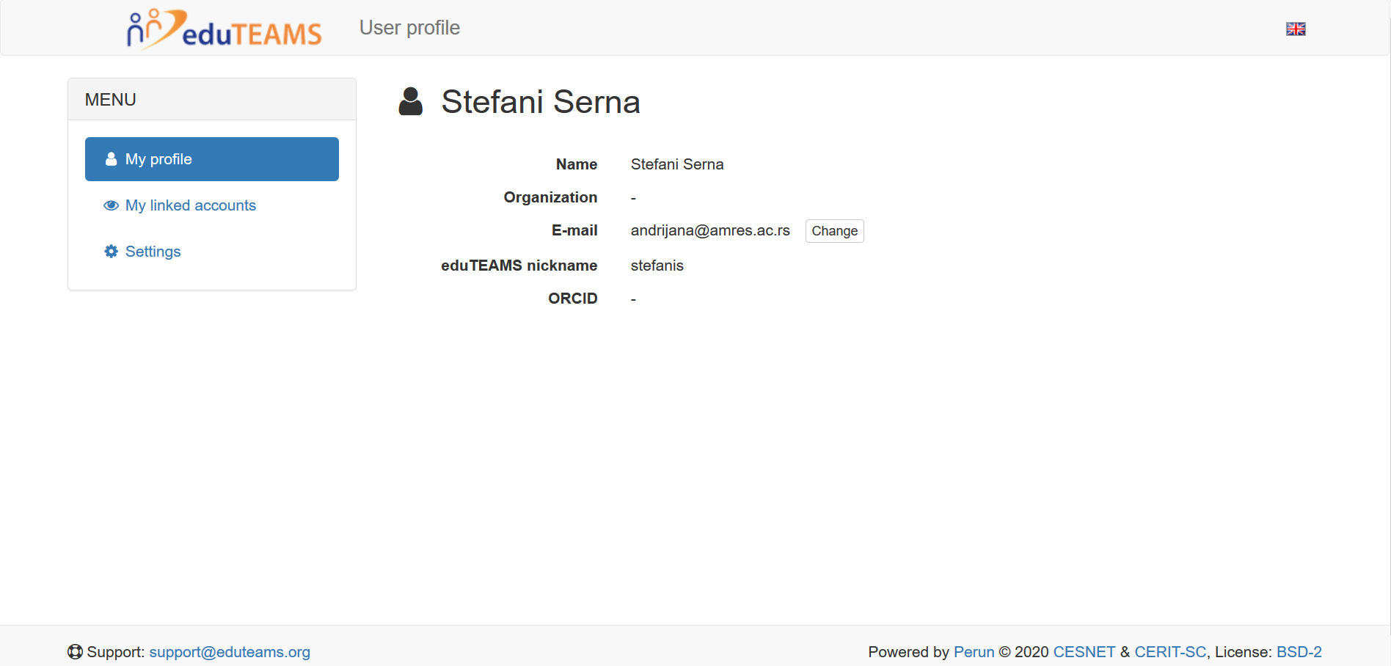Click the gear icon beside Settings
The image size is (1391, 666).
(x=112, y=252)
